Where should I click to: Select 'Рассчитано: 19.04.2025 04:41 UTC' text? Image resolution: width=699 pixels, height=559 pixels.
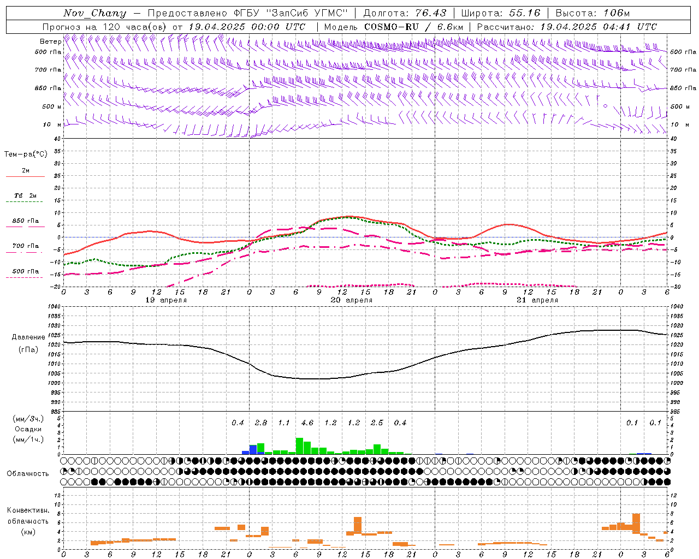coord(567,27)
